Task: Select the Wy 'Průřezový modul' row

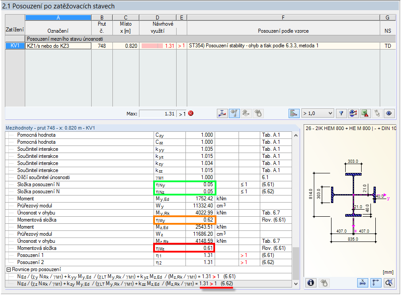Action: click(148, 206)
